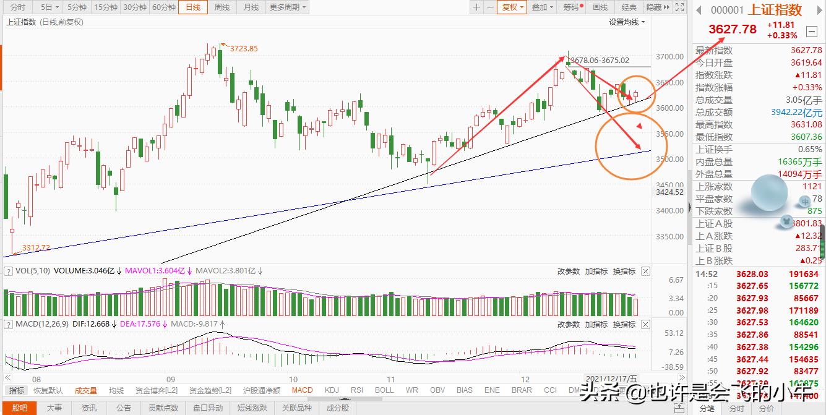The height and width of the screenshot is (415, 826).
Task: Open the 复权 dropdown
Action: point(513,7)
